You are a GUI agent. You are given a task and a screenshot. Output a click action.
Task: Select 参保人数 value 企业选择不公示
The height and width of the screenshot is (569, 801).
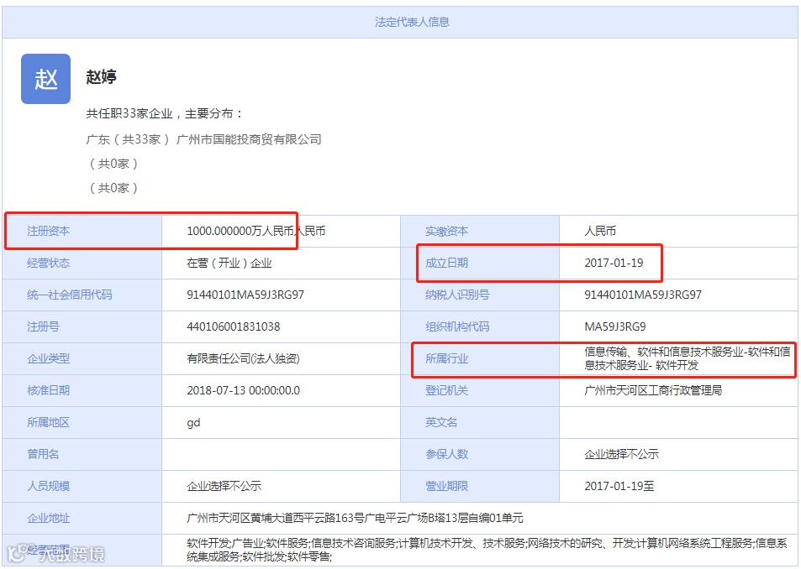tap(621, 454)
